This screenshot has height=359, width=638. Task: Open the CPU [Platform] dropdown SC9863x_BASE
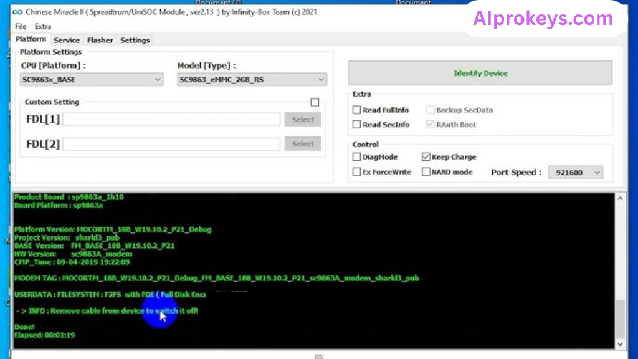click(92, 79)
